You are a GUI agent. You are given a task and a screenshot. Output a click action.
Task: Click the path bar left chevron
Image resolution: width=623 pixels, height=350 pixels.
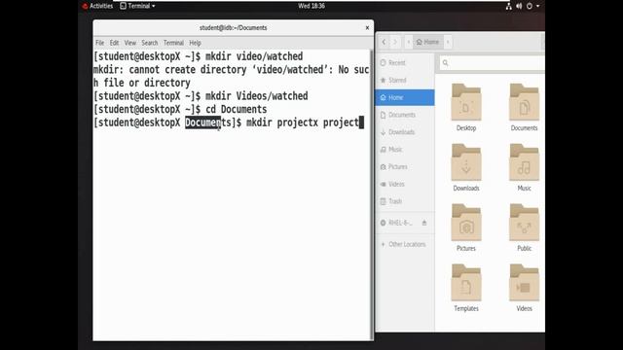pyautogui.click(x=409, y=42)
